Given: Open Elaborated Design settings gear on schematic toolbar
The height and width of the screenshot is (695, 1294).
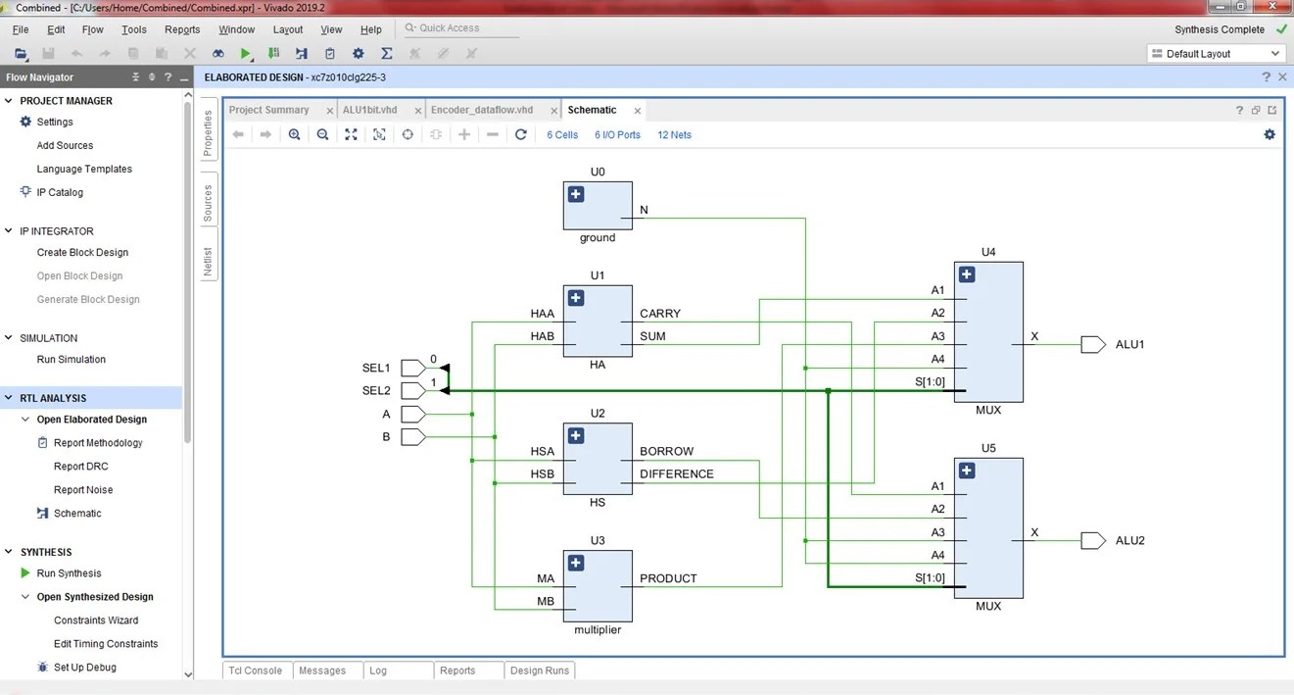Looking at the screenshot, I should (x=1270, y=134).
